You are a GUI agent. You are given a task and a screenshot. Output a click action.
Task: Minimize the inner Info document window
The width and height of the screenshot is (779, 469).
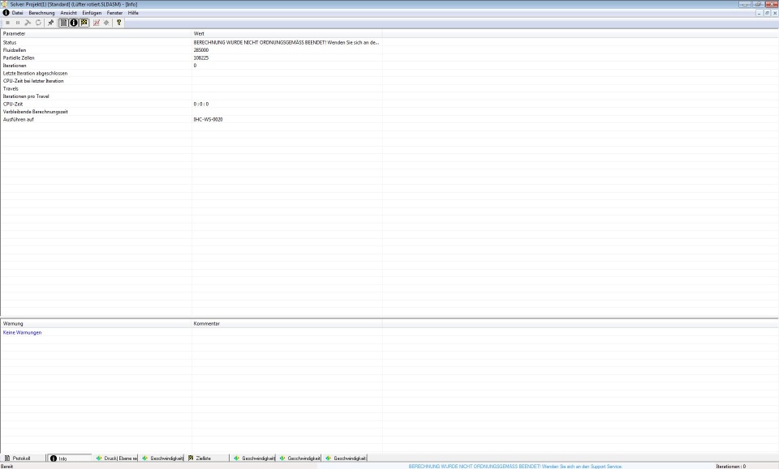[760, 13]
